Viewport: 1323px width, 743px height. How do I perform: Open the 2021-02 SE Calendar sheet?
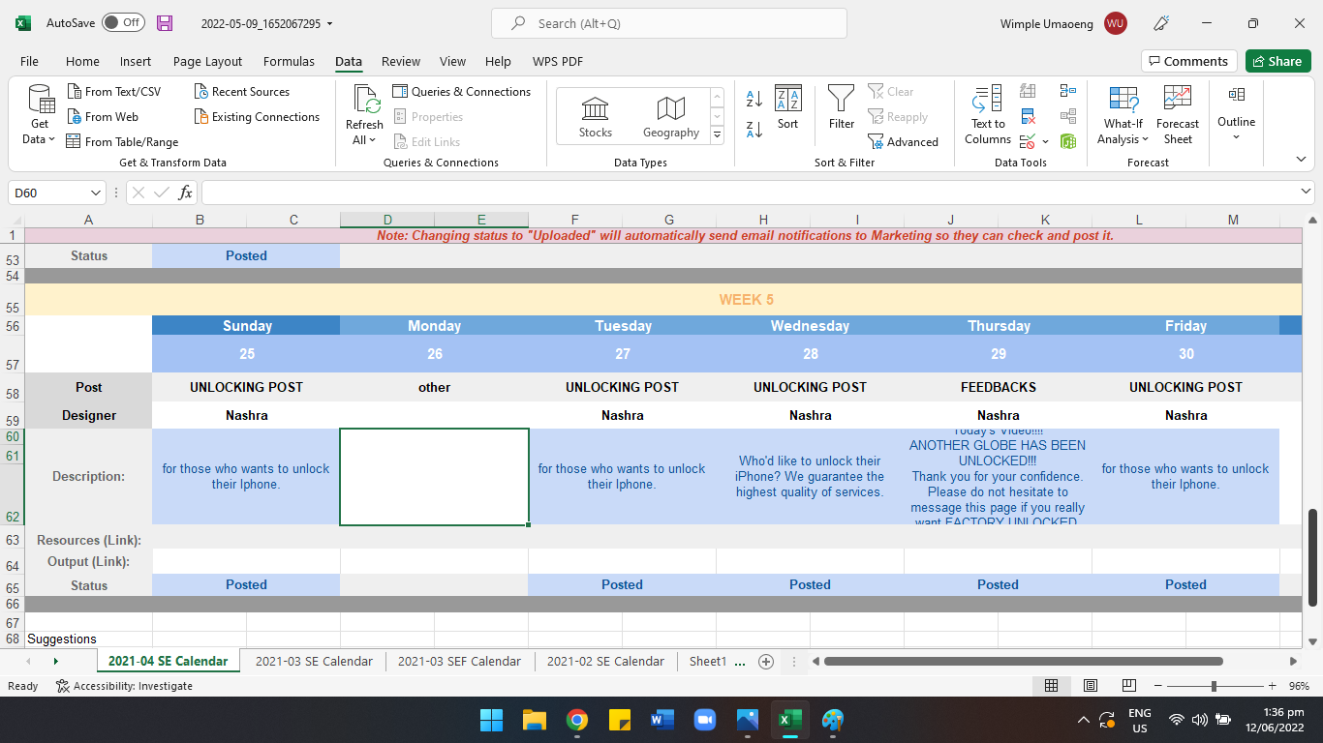605,662
